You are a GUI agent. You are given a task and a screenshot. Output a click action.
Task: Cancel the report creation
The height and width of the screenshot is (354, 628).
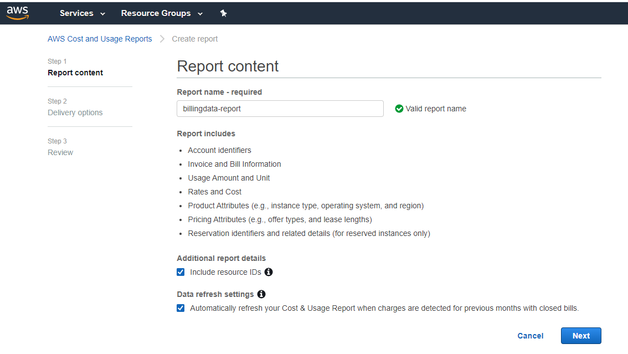531,336
